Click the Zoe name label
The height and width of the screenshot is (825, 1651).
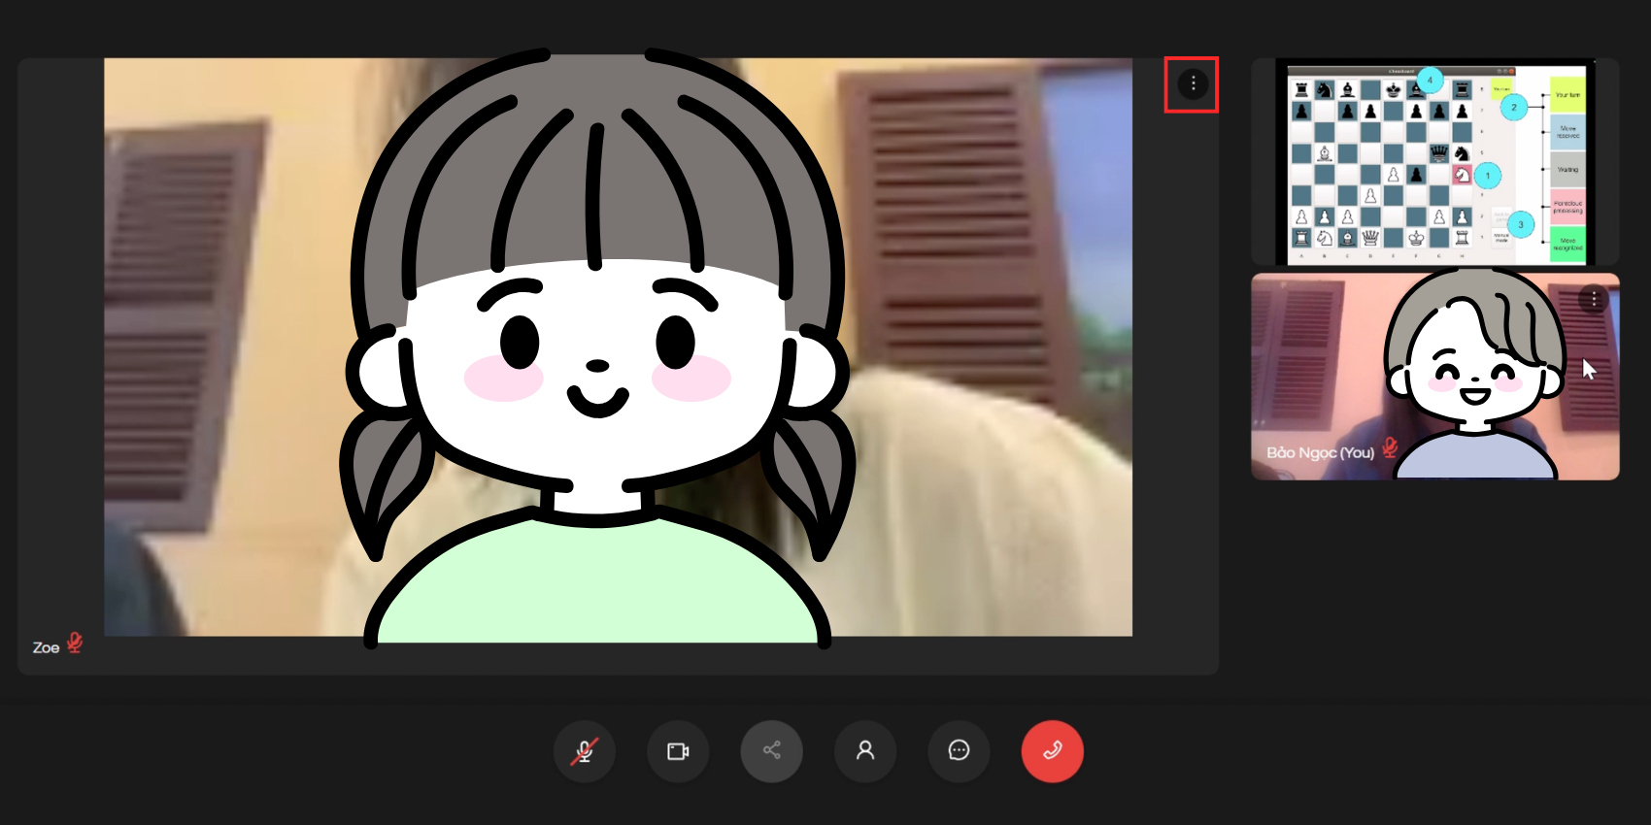click(46, 647)
